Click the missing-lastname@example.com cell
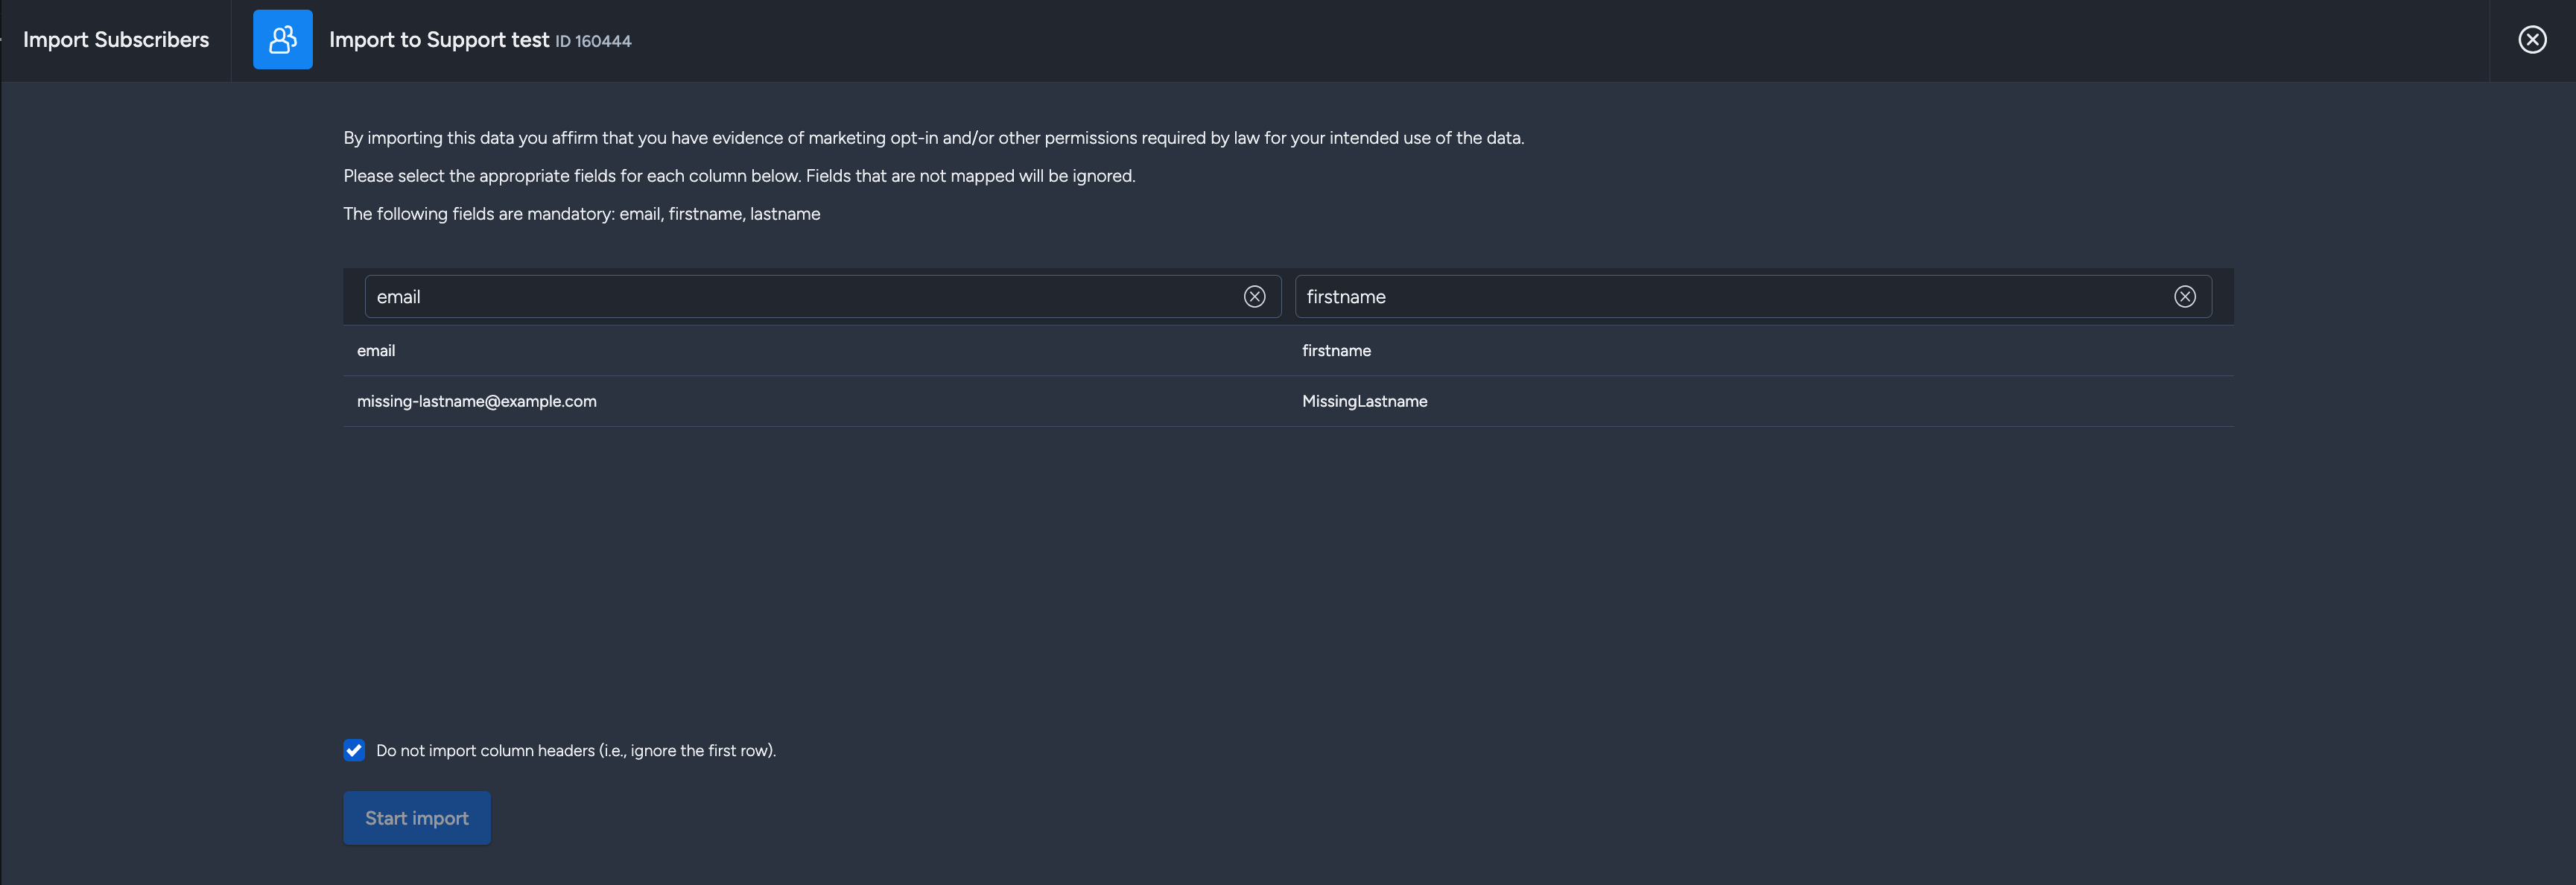Viewport: 2576px width, 885px height. tap(476, 401)
